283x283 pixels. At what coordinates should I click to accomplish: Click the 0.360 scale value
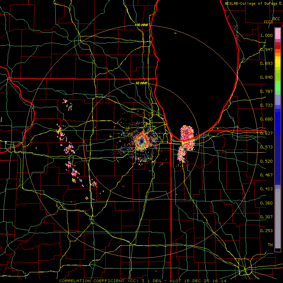tap(266, 203)
